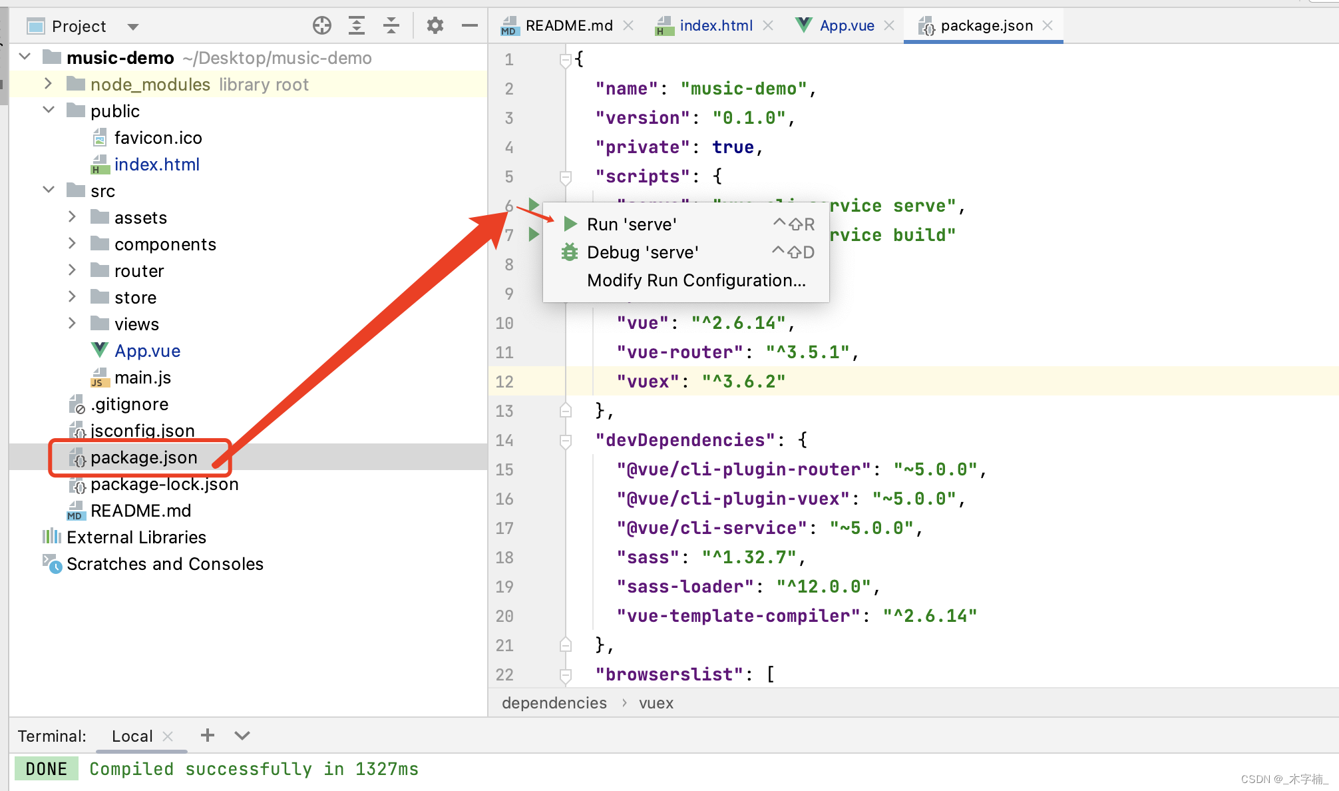1339x791 pixels.
Task: Open Project view mode dropdown arrow
Action: pyautogui.click(x=133, y=27)
